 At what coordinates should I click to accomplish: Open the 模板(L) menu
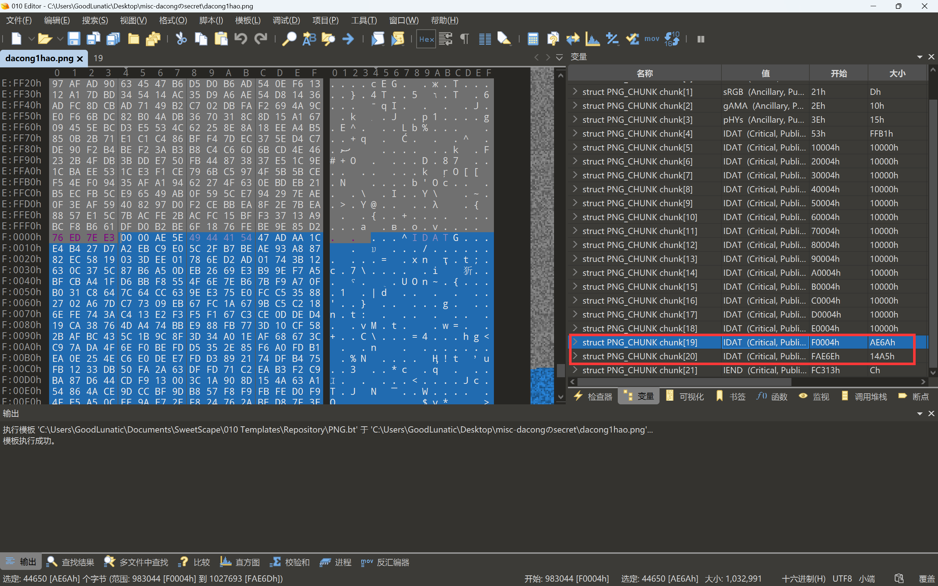tap(248, 20)
